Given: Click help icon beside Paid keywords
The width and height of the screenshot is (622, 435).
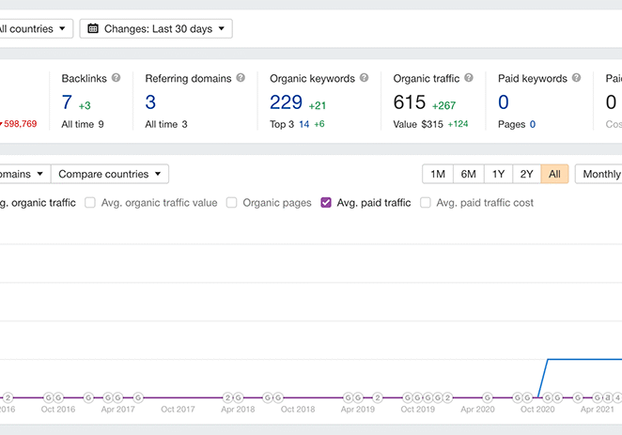Looking at the screenshot, I should point(577,79).
